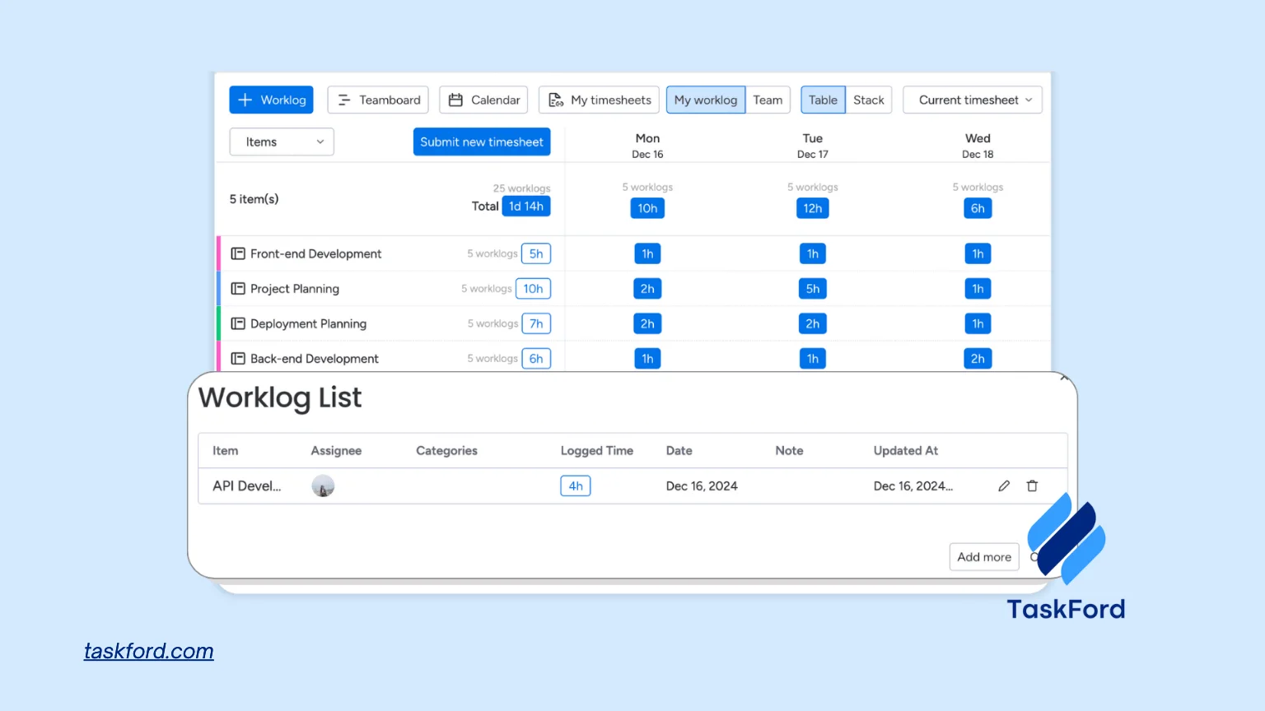Click the Deployment Planning item icon

pyautogui.click(x=238, y=323)
